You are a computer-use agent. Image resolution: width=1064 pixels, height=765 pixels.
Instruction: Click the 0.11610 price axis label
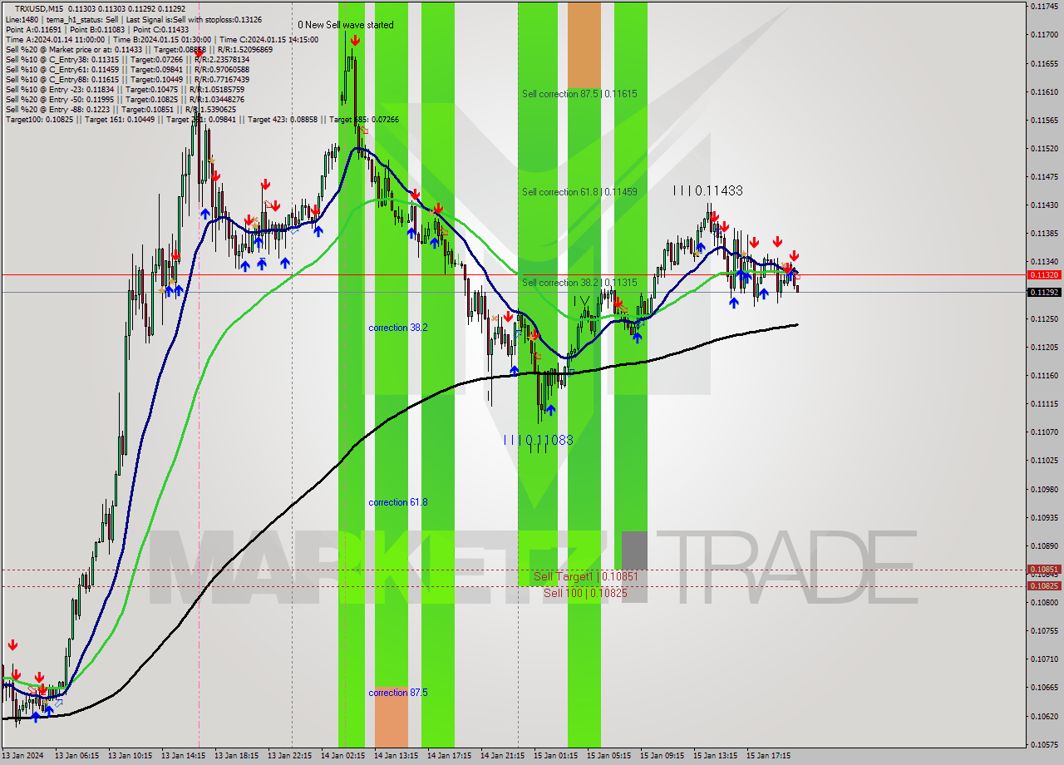click(x=1044, y=91)
